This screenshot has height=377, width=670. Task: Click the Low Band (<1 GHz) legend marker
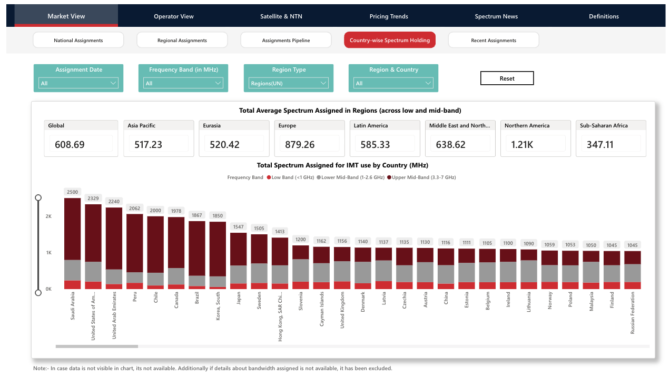point(269,177)
